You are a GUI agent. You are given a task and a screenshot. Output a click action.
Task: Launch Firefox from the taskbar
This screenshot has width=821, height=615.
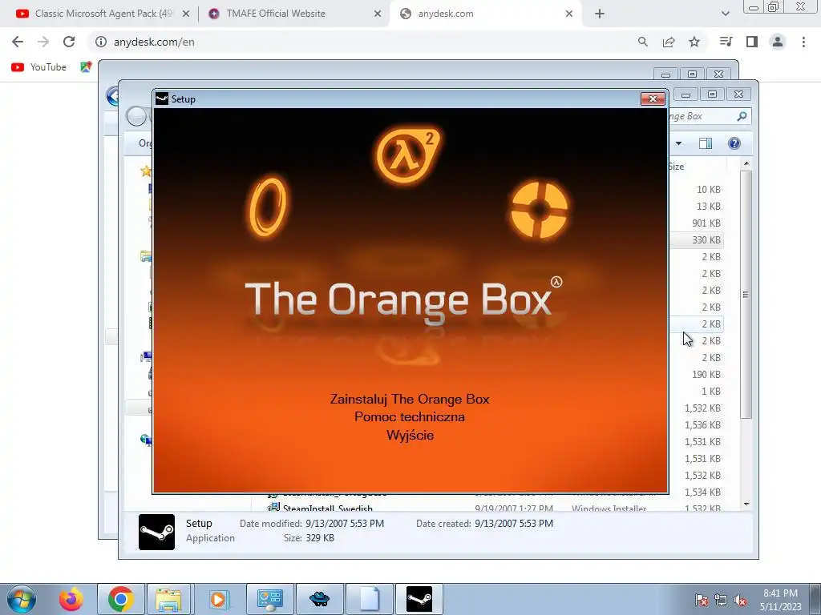pyautogui.click(x=71, y=599)
